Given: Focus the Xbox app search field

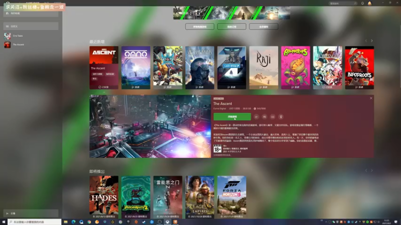Looking at the screenshot, I should [x=343, y=3].
